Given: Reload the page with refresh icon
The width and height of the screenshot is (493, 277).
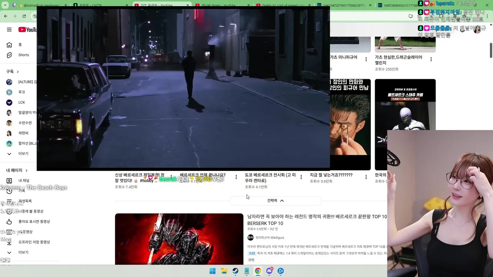Looking at the screenshot, I should point(24,16).
